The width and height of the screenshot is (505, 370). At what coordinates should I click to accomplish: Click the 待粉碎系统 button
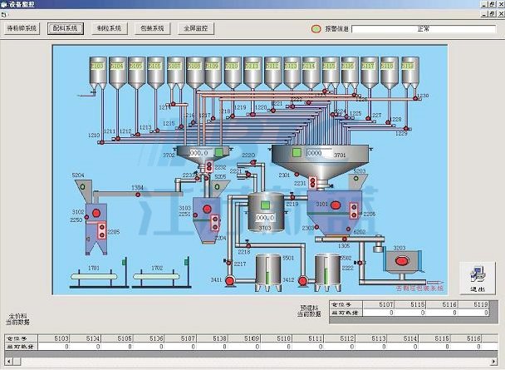pos(22,28)
